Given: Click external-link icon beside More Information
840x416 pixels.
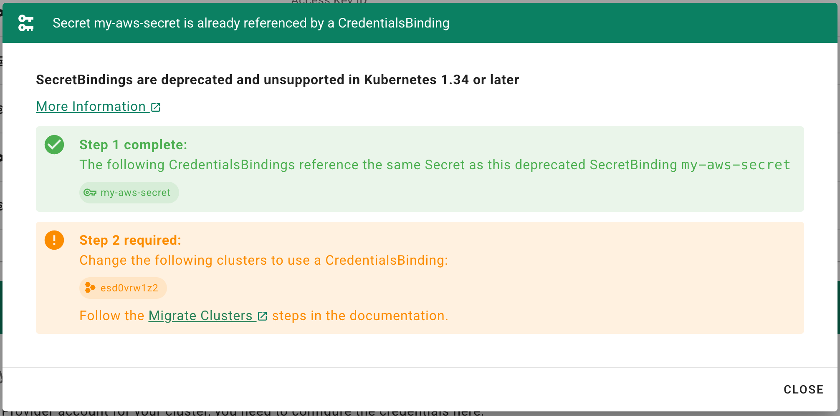Looking at the screenshot, I should point(156,107).
